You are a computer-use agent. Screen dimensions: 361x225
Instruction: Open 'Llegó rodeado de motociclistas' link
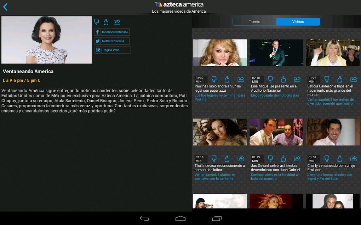[275, 96]
